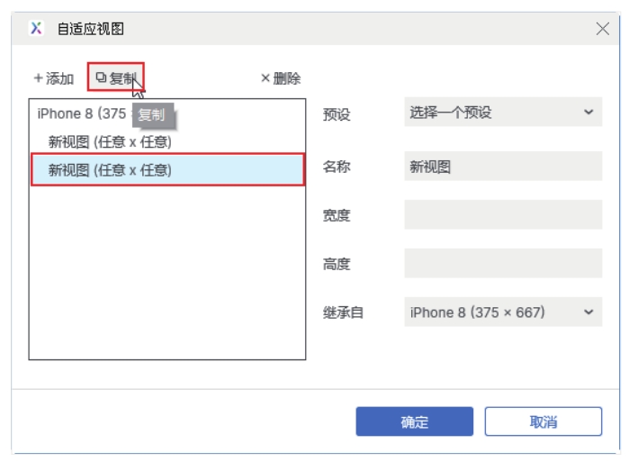Select the iPhone 8 view in list

81,114
